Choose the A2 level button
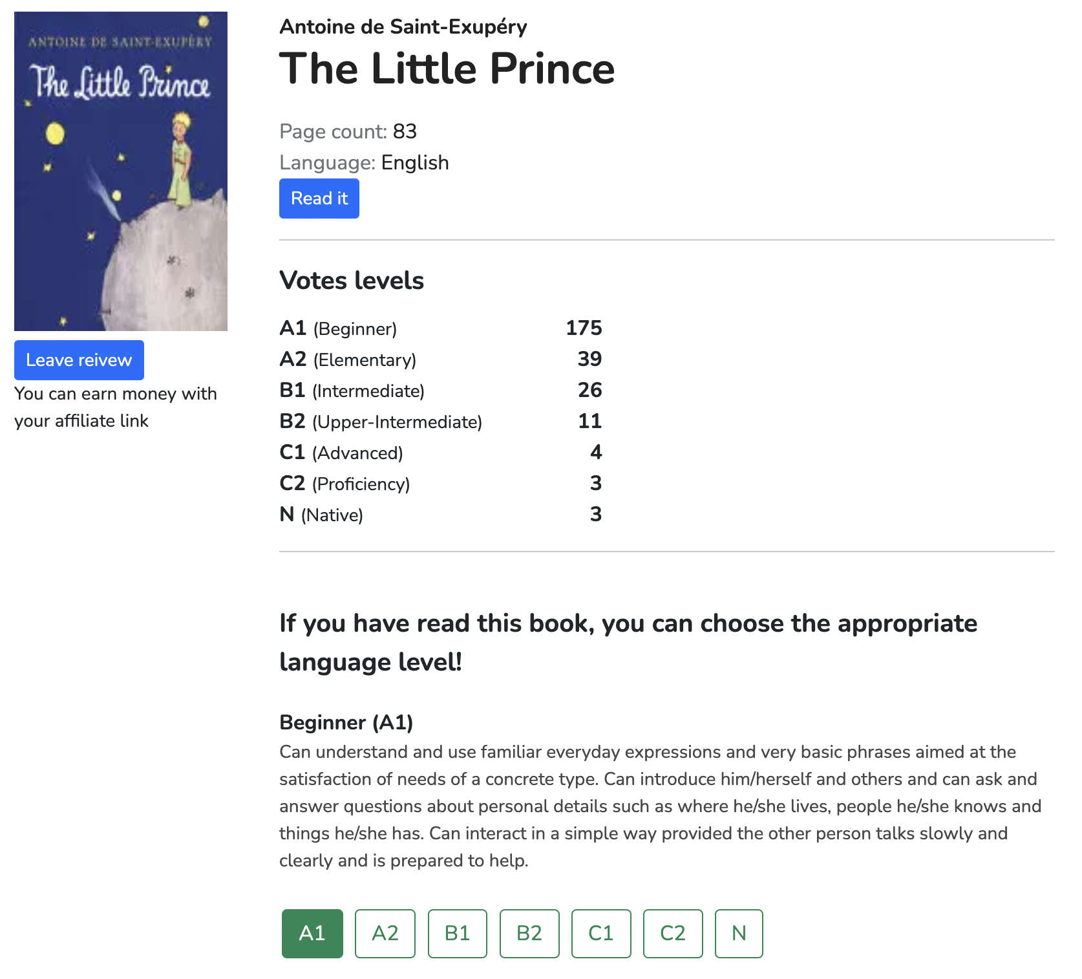The width and height of the screenshot is (1082, 979). (385, 933)
